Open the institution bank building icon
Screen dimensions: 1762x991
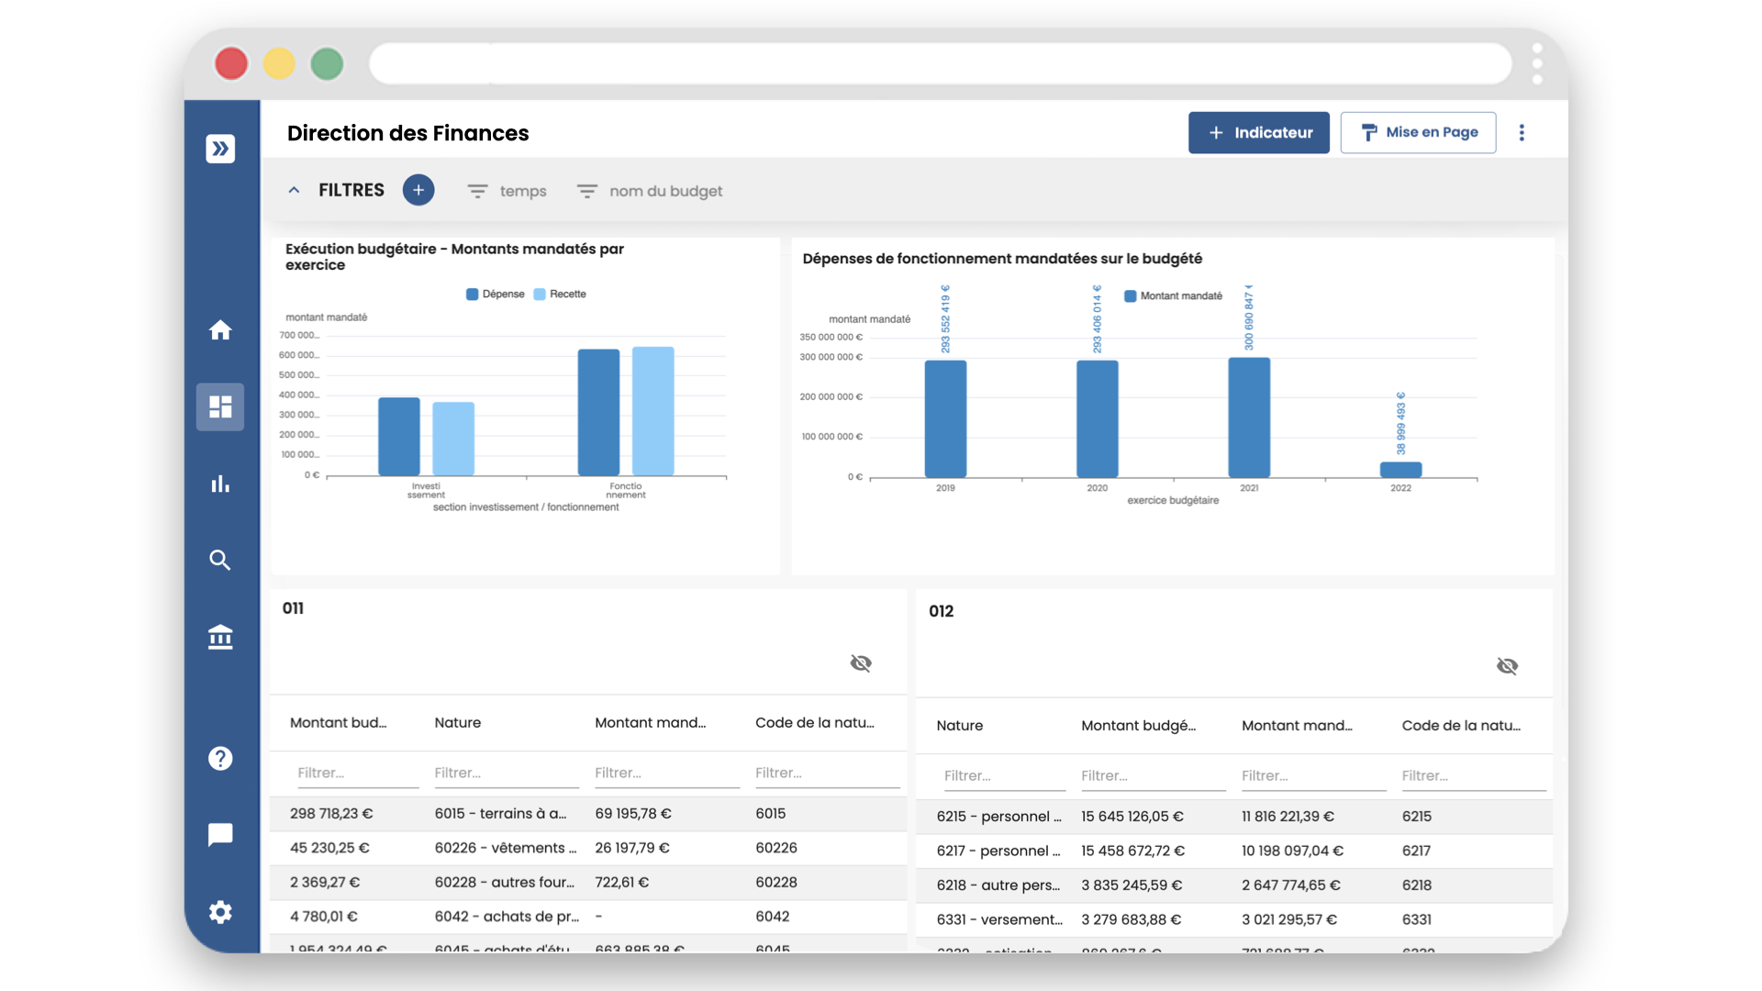point(220,637)
